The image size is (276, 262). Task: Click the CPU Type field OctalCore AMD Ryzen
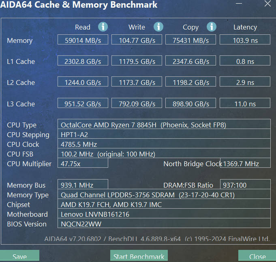164,124
